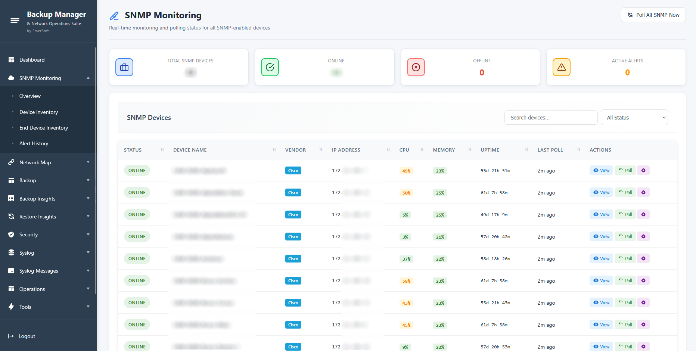Click the SNMP Monitoring cloud icon

pyautogui.click(x=11, y=78)
